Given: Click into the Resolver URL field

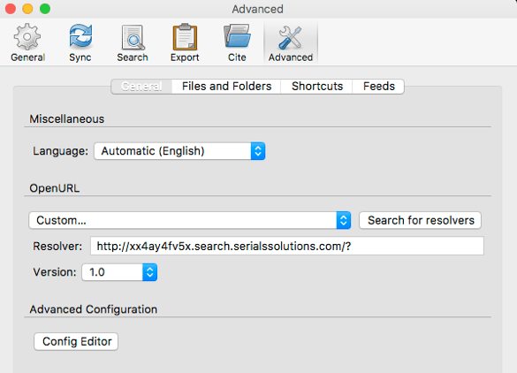Looking at the screenshot, I should (x=287, y=246).
